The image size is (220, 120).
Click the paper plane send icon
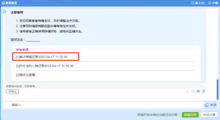click(x=206, y=105)
